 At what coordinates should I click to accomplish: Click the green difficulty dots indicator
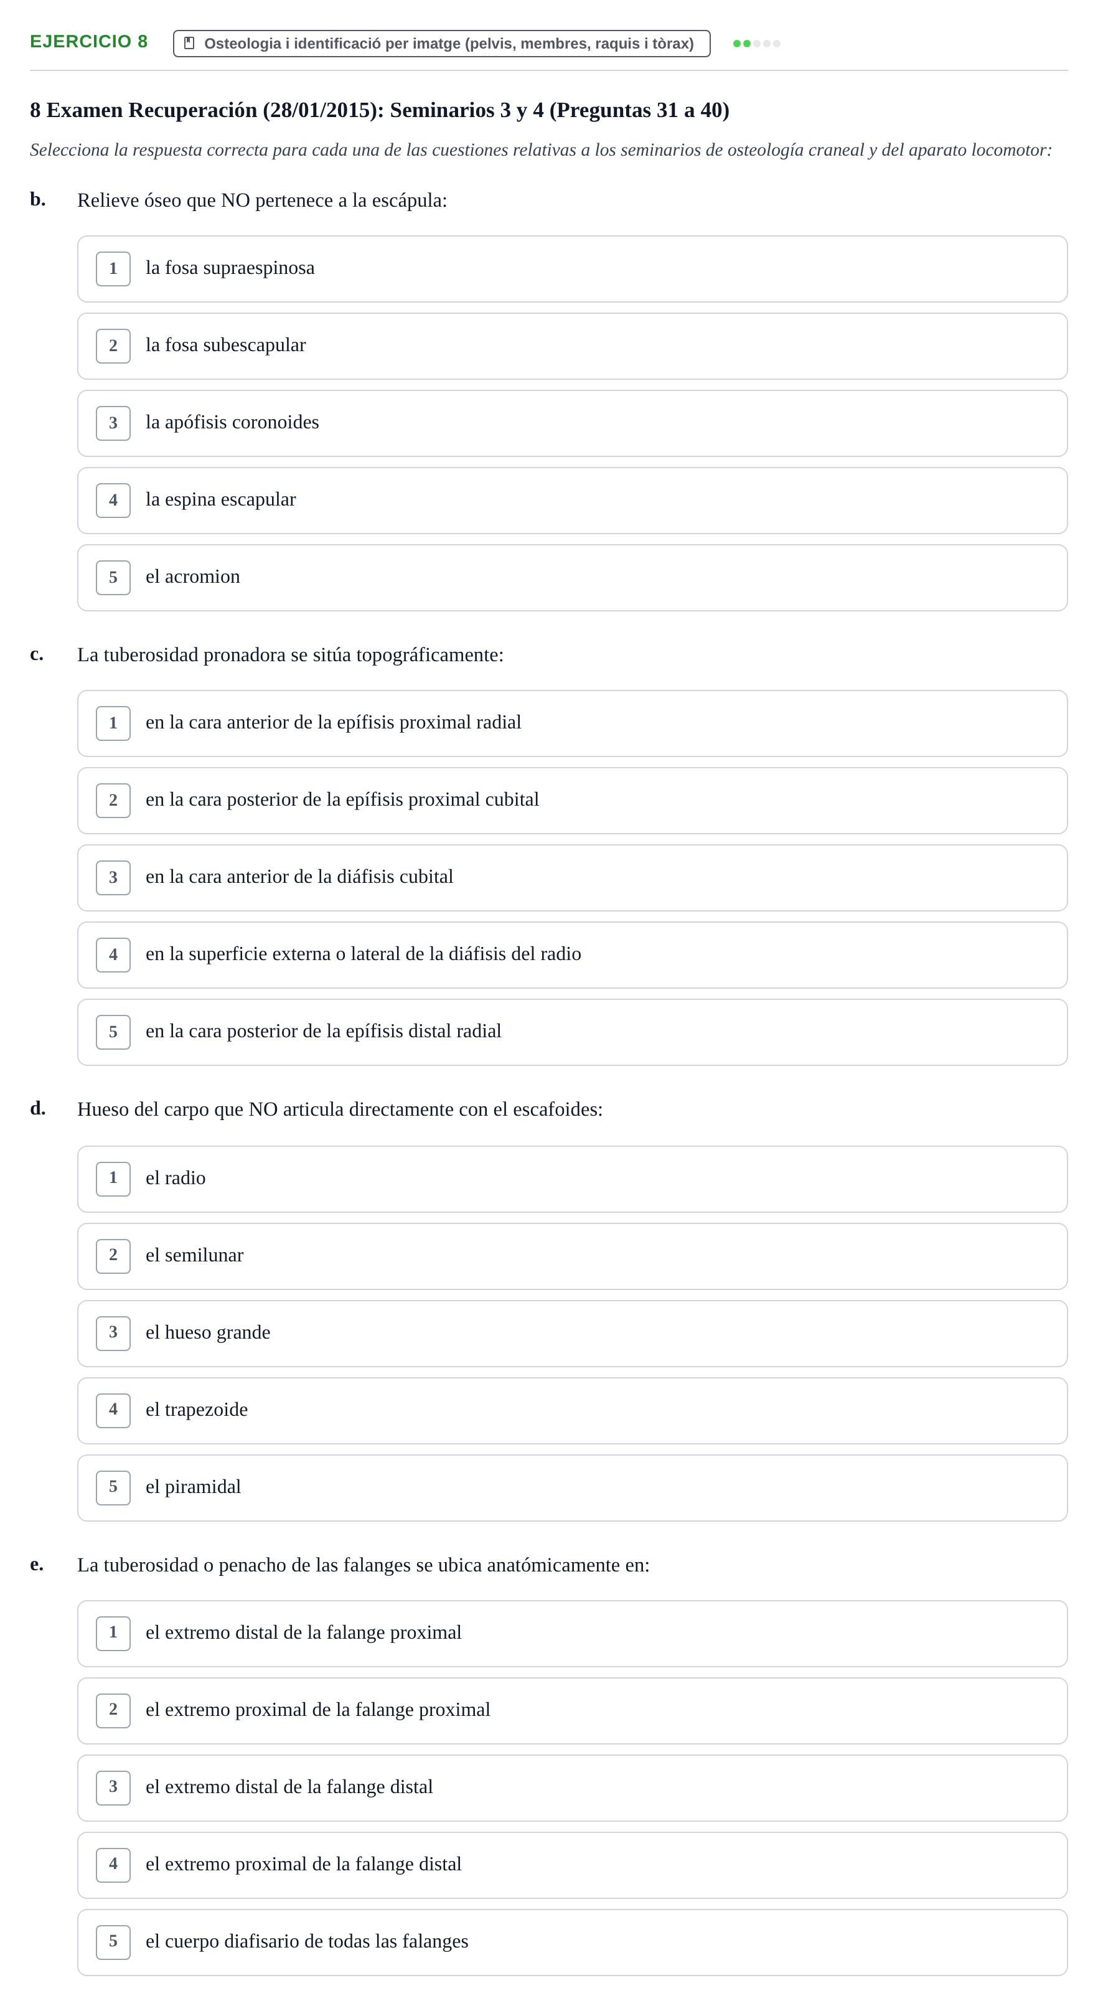(x=756, y=43)
